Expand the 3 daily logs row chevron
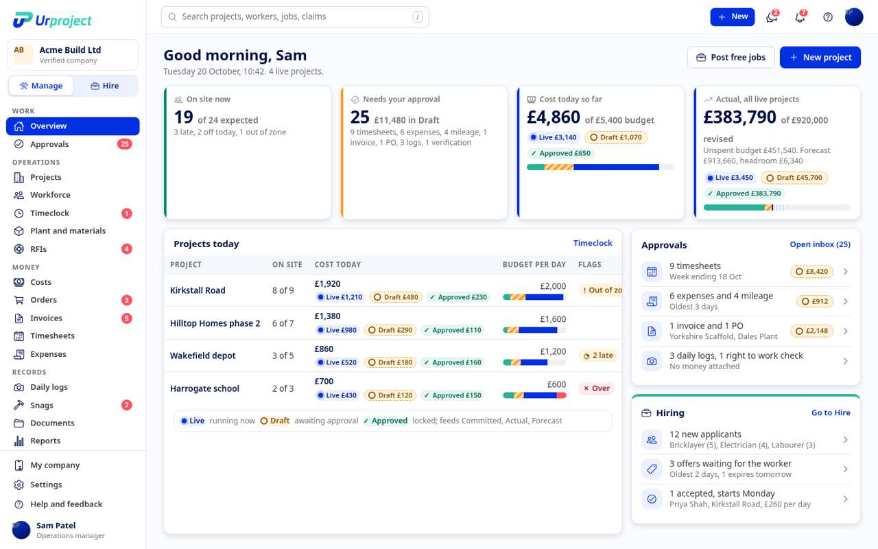 point(846,361)
